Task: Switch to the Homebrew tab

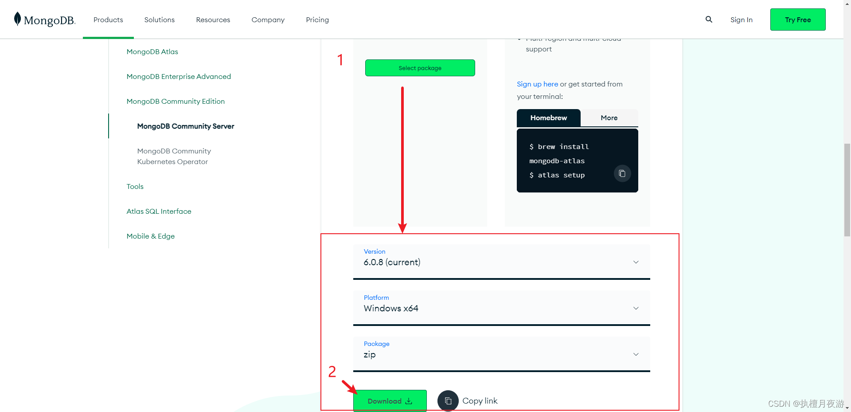Action: point(549,118)
